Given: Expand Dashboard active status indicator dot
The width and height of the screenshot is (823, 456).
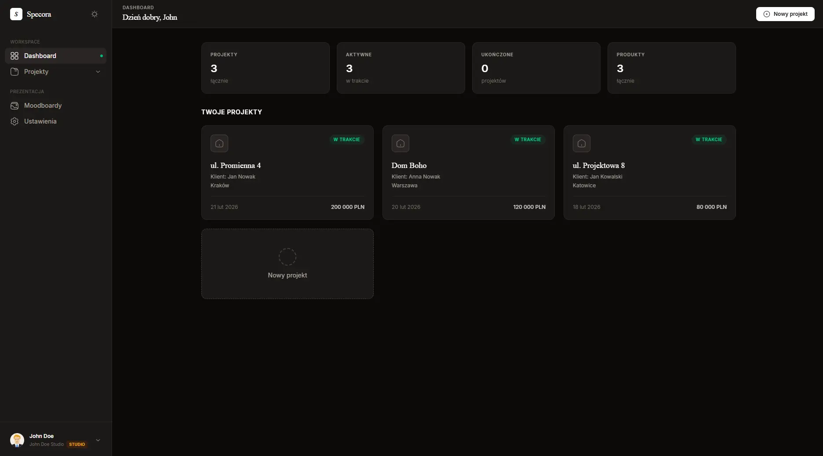Looking at the screenshot, I should click(x=102, y=56).
